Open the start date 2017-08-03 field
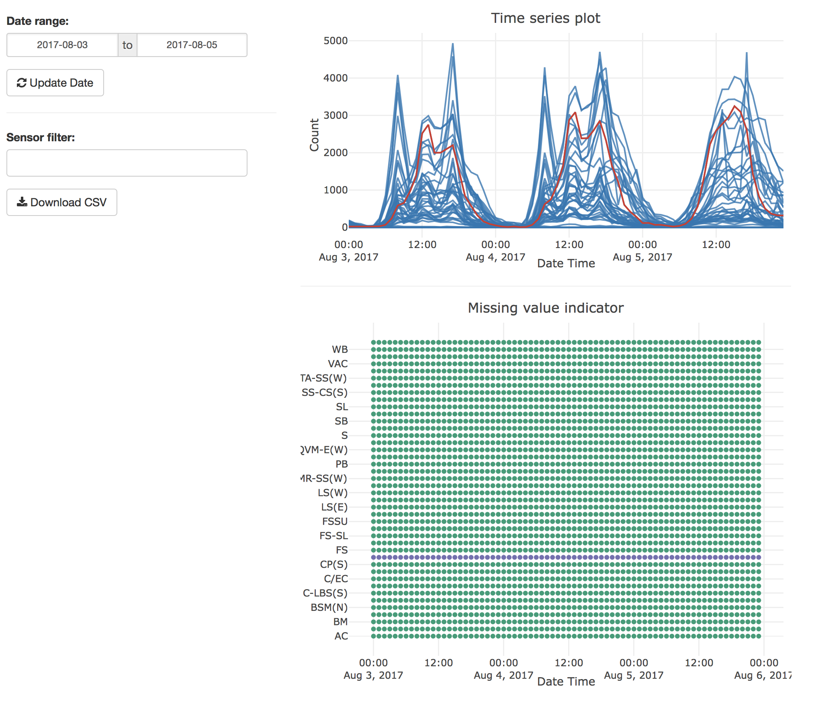 point(62,45)
